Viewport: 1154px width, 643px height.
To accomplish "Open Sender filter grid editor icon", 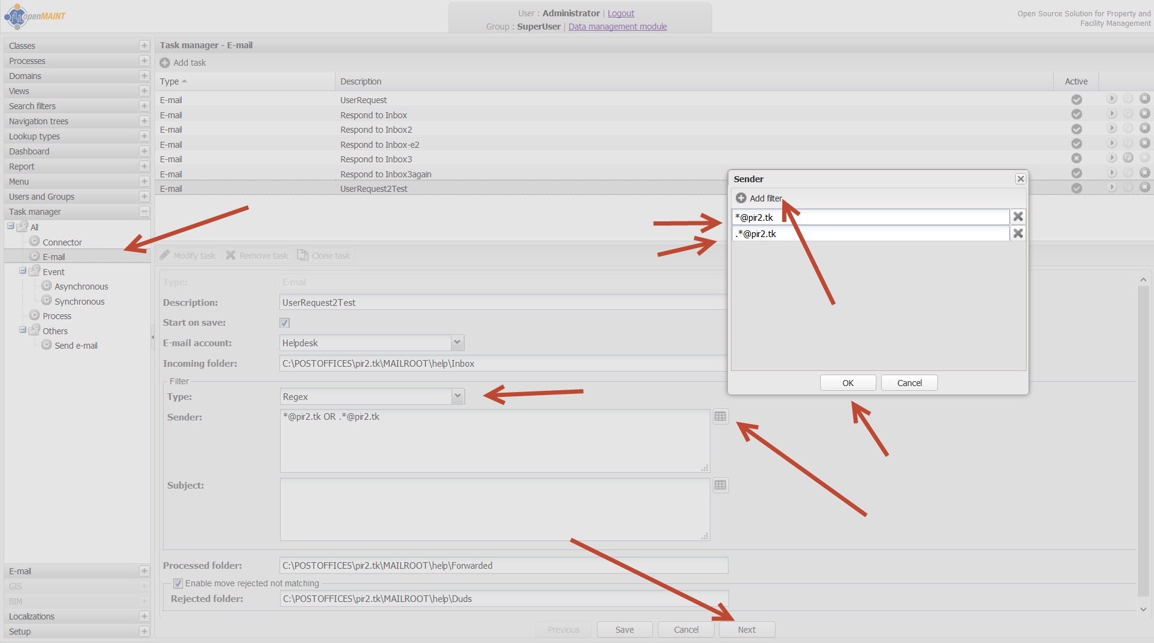I will 720,416.
